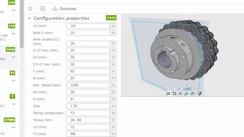Switch to the View tab in 3D viewer

(x=178, y=89)
